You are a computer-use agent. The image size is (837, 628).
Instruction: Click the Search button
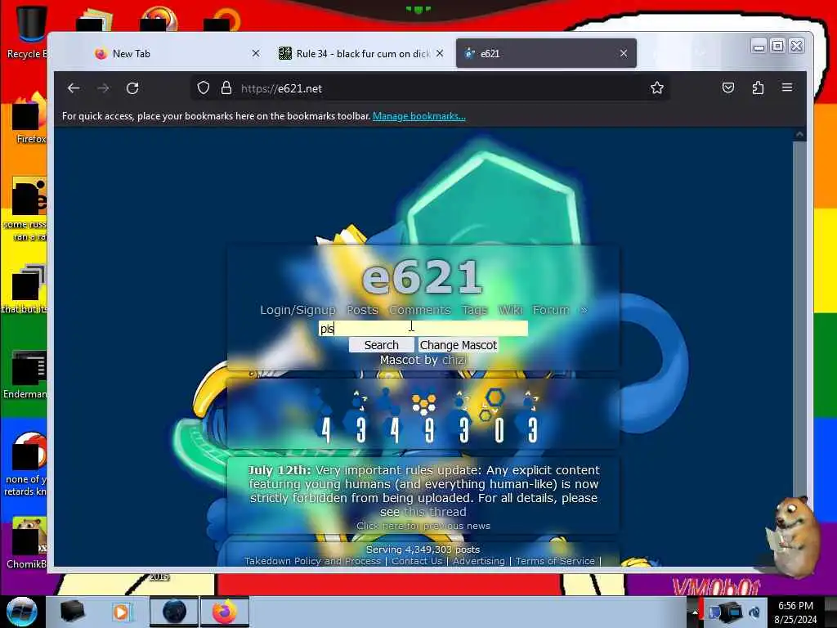point(381,345)
